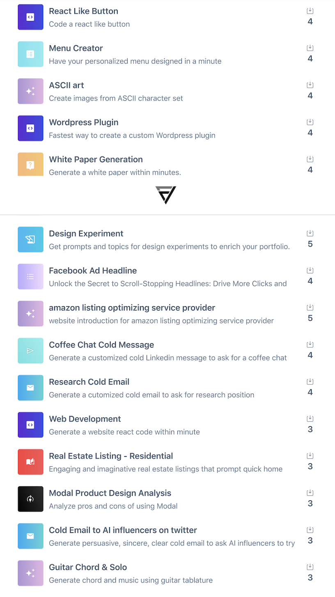Click the download icon for Facebook Ad Headline
The image size is (335, 597).
click(310, 270)
